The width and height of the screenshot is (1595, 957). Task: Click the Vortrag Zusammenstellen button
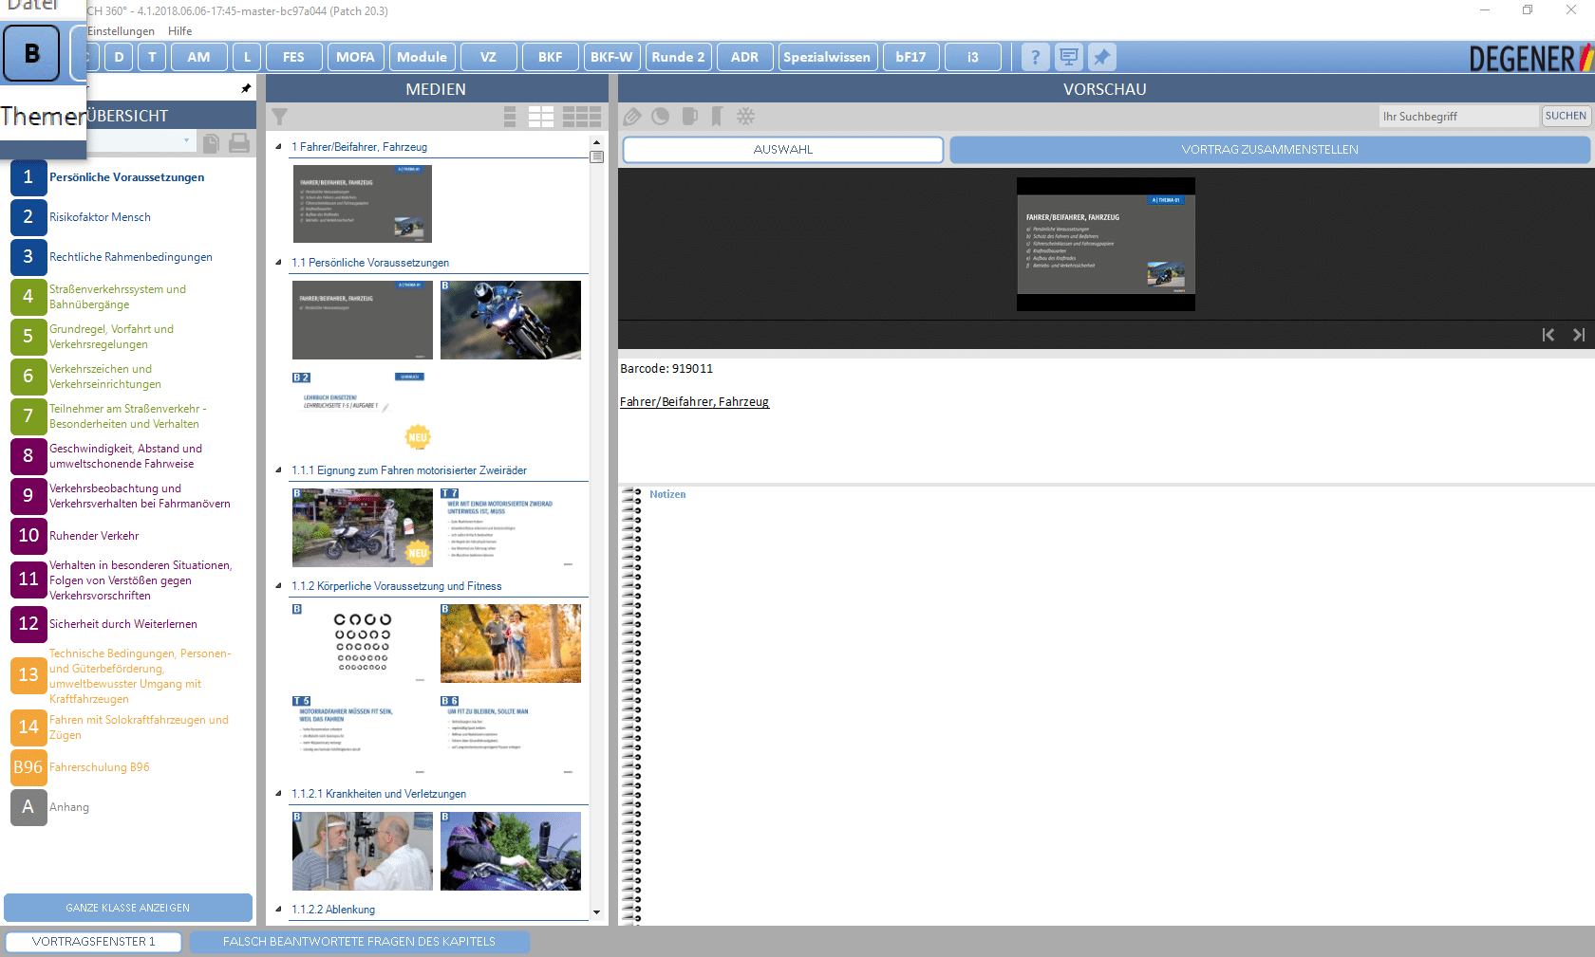pos(1269,150)
